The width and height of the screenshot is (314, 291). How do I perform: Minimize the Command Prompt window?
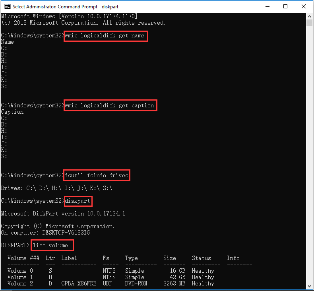click(267, 6)
